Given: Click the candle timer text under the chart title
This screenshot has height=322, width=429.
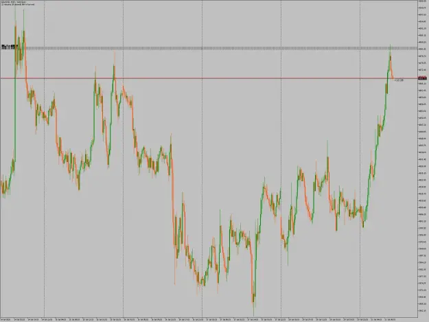Looking at the screenshot, I should coord(18,4).
